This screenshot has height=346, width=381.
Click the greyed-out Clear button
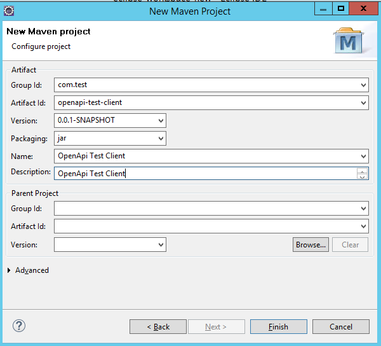pos(350,244)
